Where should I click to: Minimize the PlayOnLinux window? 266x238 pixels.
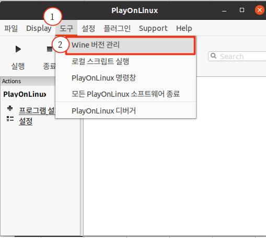(x=224, y=10)
